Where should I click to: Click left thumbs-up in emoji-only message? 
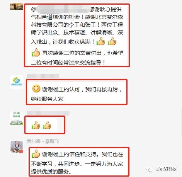point(36,125)
